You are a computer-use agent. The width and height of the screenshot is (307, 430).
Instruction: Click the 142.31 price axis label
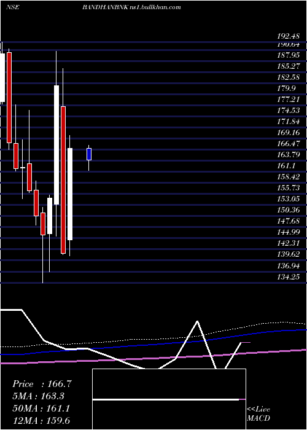click(288, 243)
